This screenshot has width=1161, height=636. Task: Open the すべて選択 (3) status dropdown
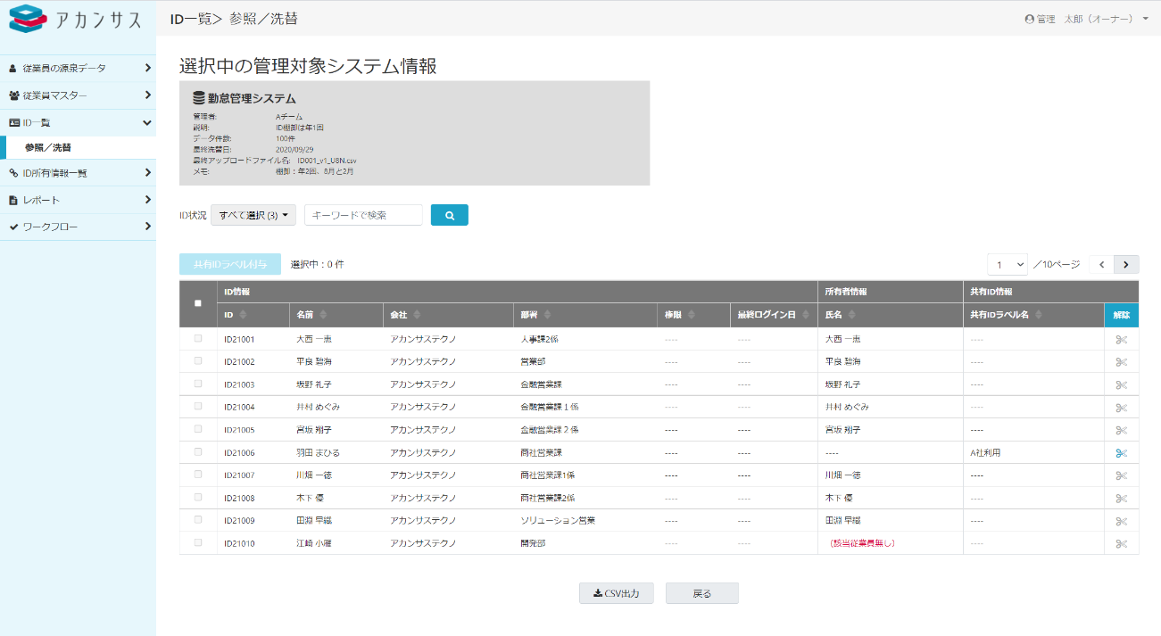click(x=253, y=215)
